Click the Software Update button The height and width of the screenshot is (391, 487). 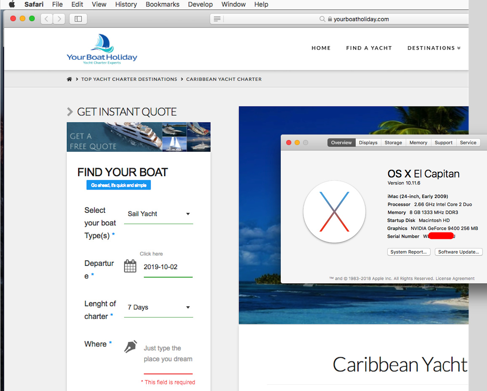(458, 252)
